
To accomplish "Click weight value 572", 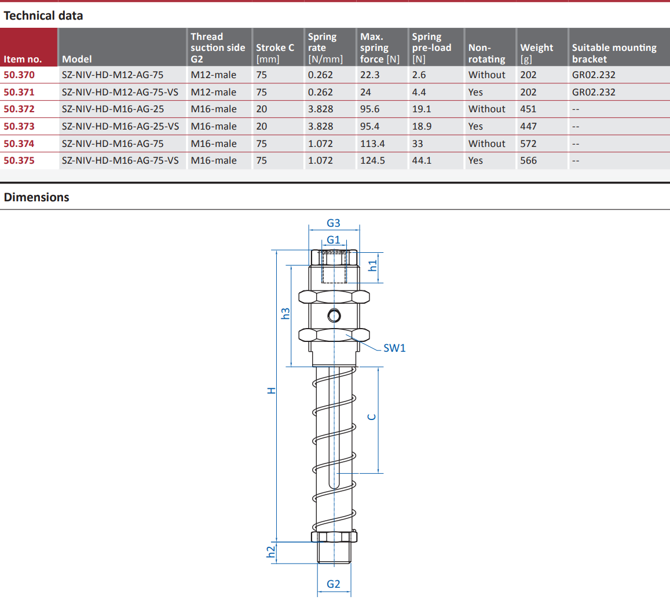I will [528, 144].
